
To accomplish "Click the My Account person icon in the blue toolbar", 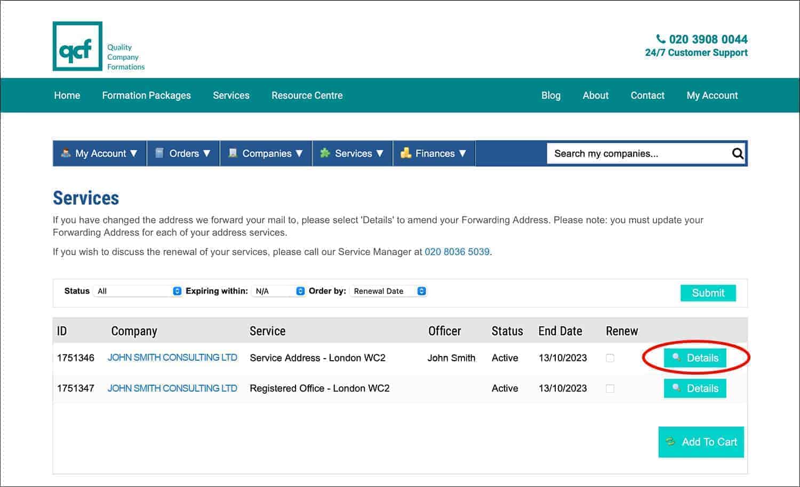I will coord(66,153).
